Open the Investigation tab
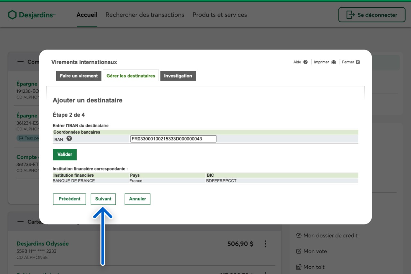 point(178,76)
